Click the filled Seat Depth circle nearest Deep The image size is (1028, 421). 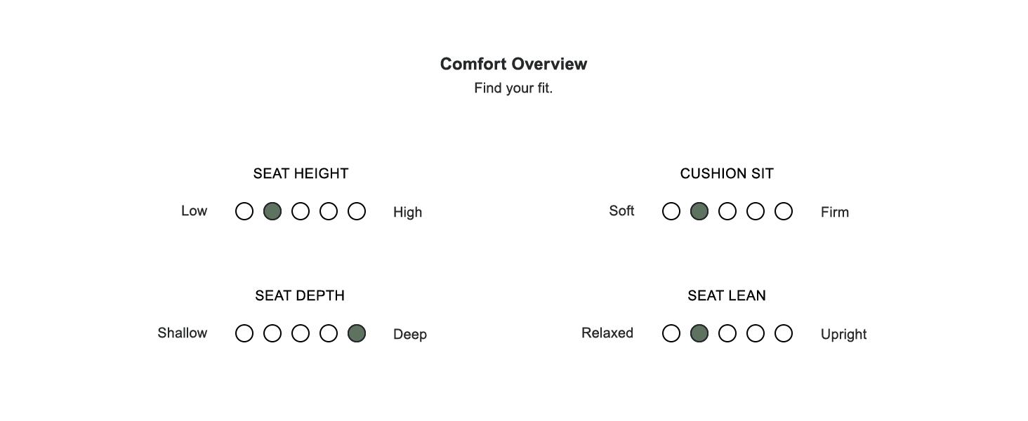(357, 333)
